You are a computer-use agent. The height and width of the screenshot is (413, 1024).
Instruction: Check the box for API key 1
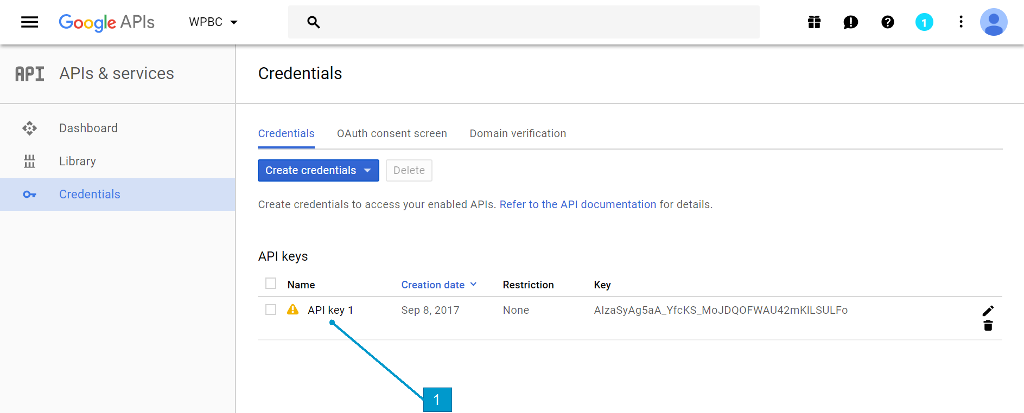pos(271,309)
